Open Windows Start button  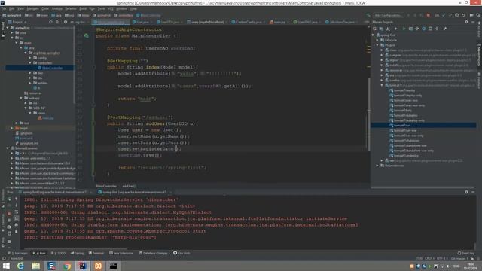point(6,266)
